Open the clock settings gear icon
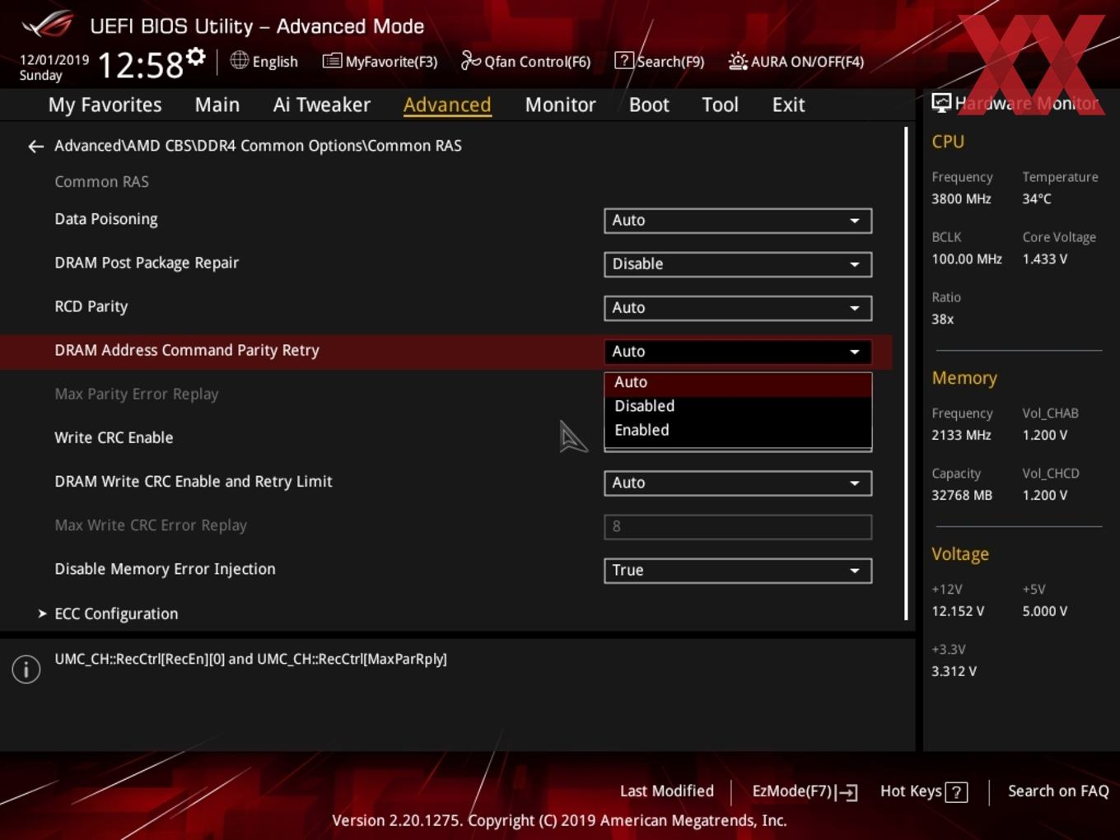 click(195, 57)
